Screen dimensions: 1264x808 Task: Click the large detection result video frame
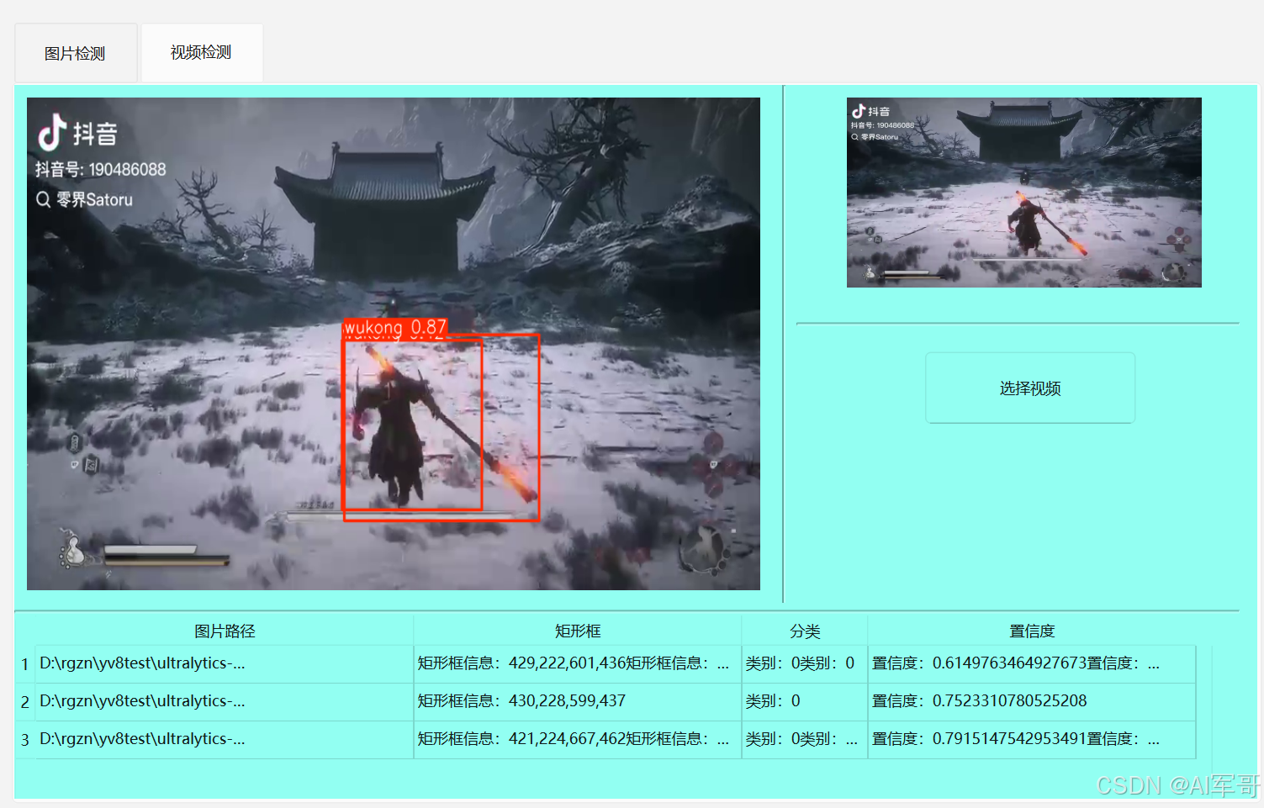coord(394,343)
